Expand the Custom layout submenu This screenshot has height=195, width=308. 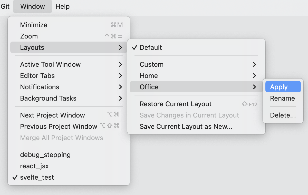pyautogui.click(x=152, y=64)
